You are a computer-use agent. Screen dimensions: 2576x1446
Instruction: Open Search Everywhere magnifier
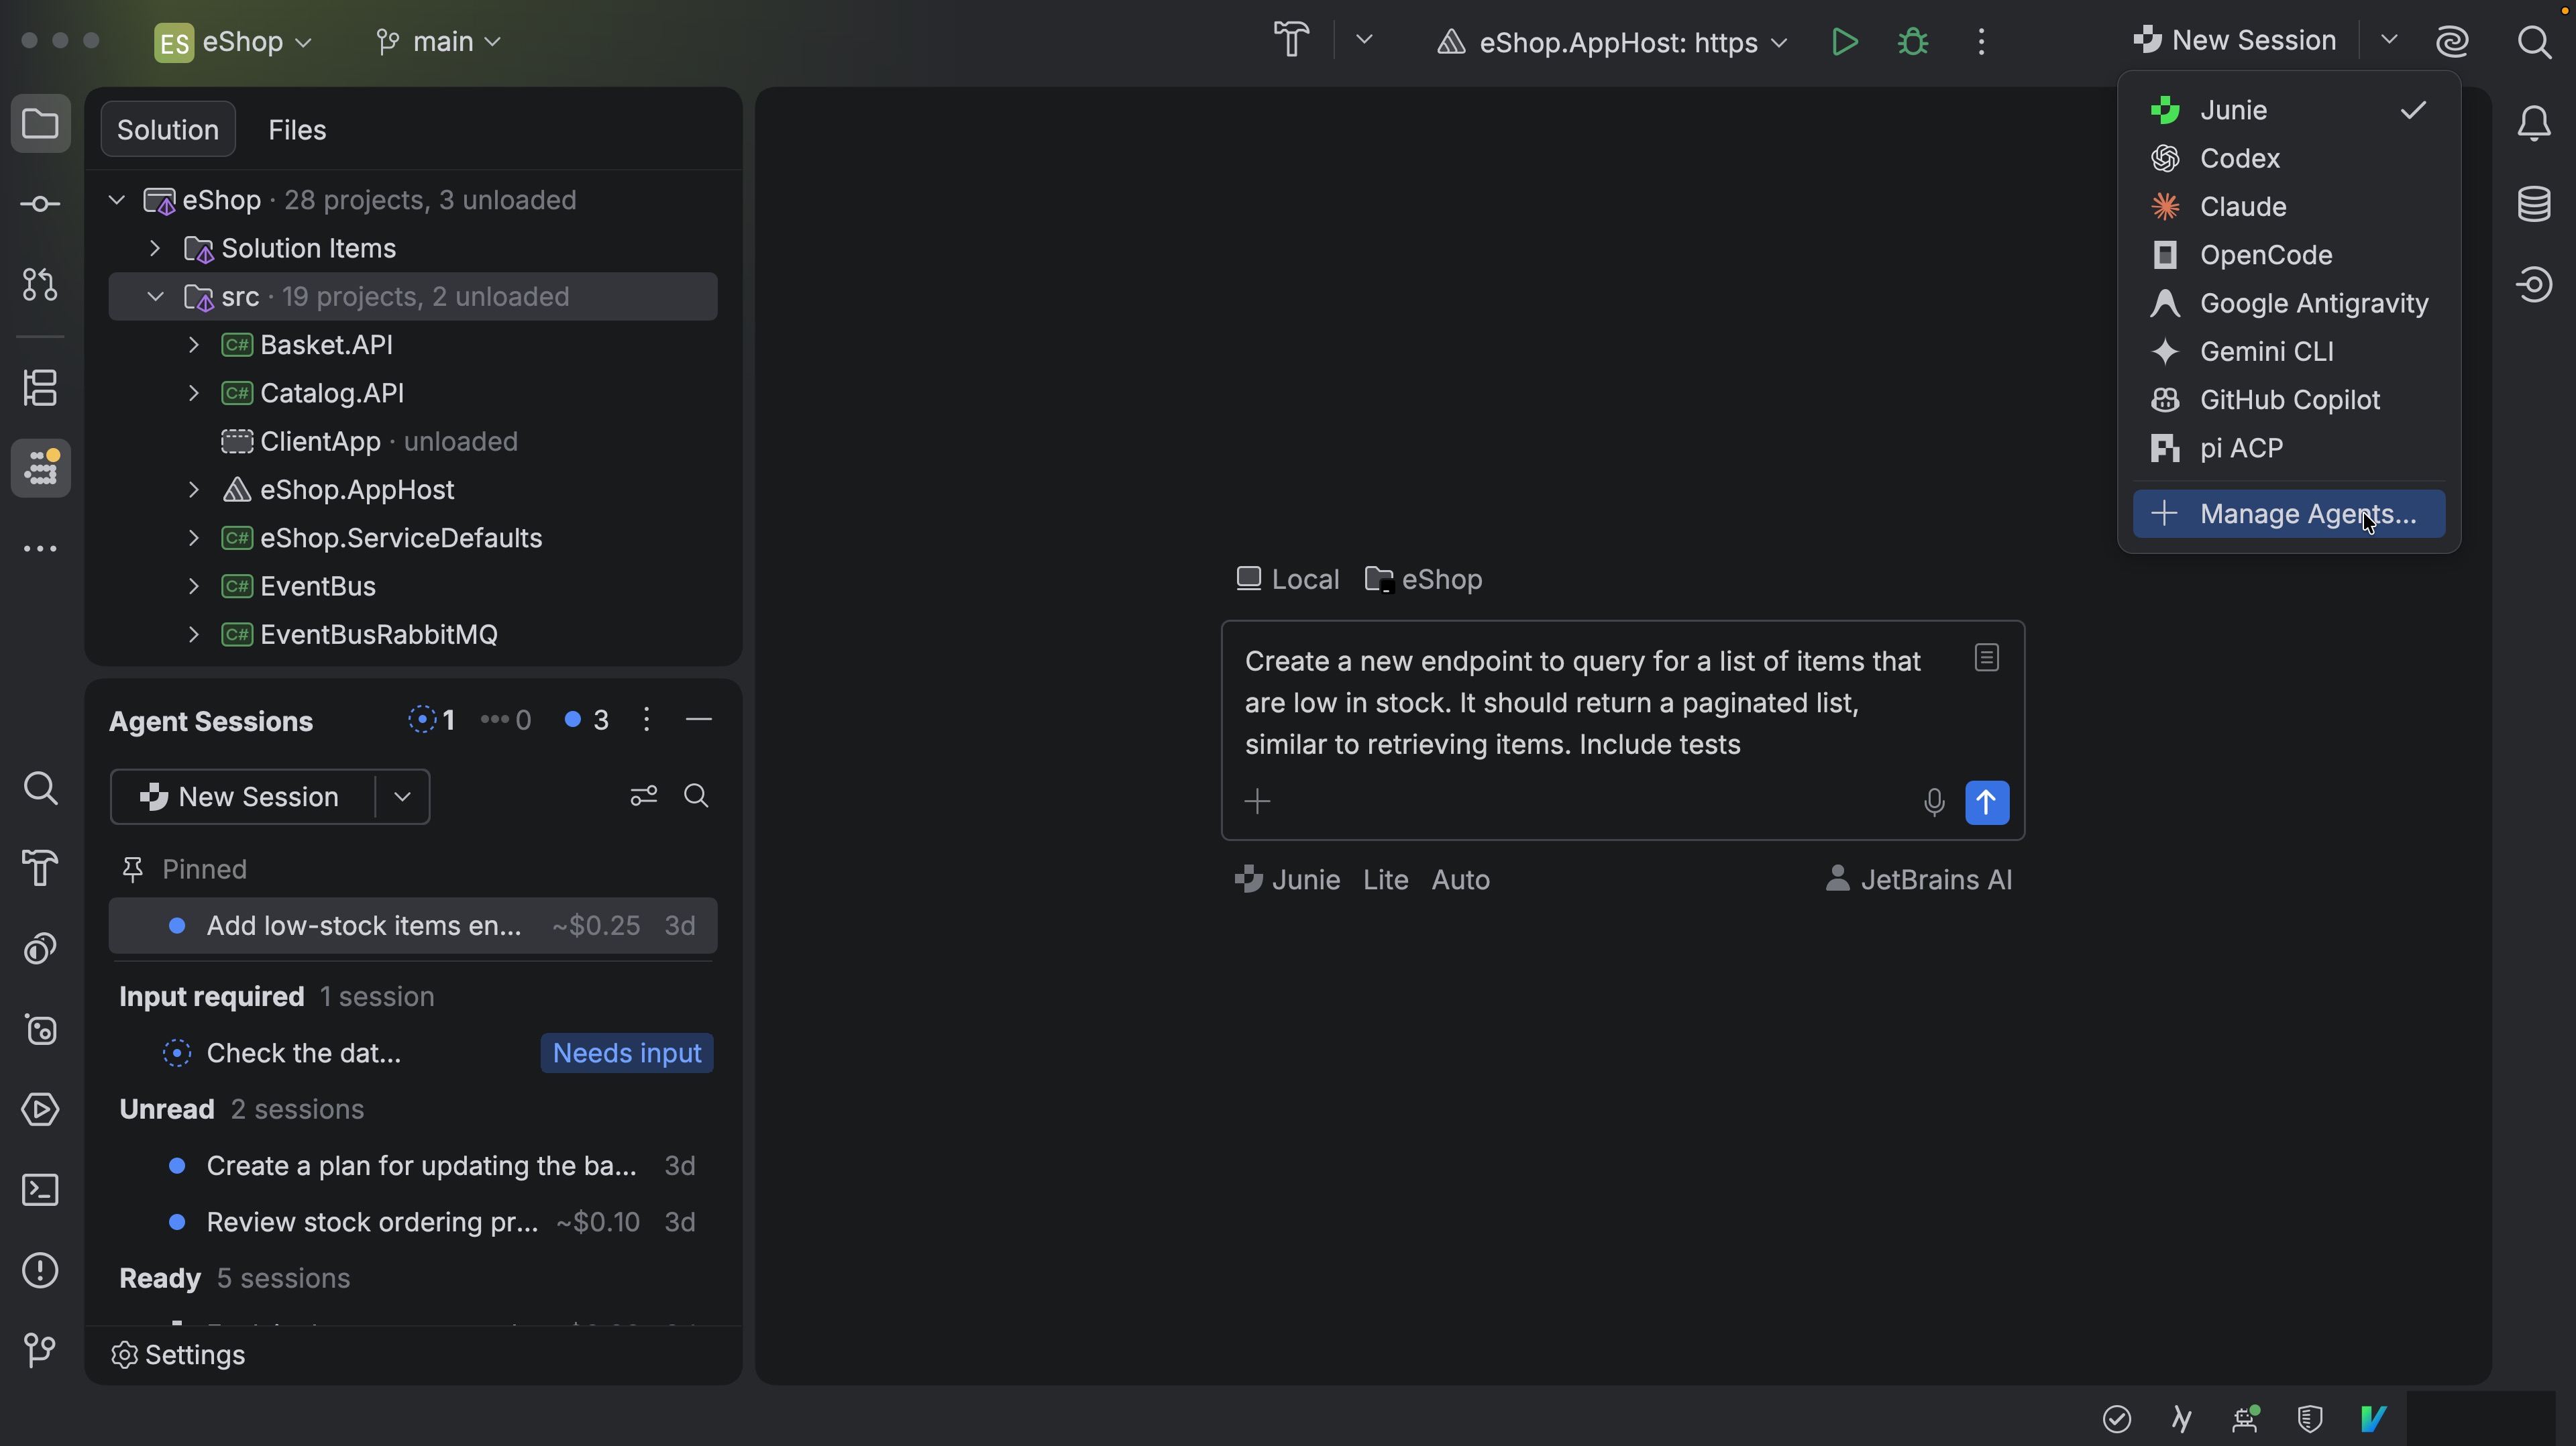click(2534, 42)
